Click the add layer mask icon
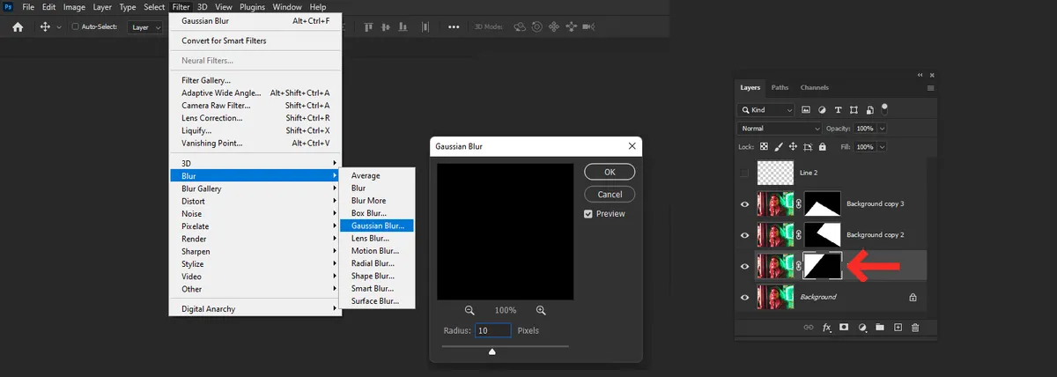 tap(844, 328)
